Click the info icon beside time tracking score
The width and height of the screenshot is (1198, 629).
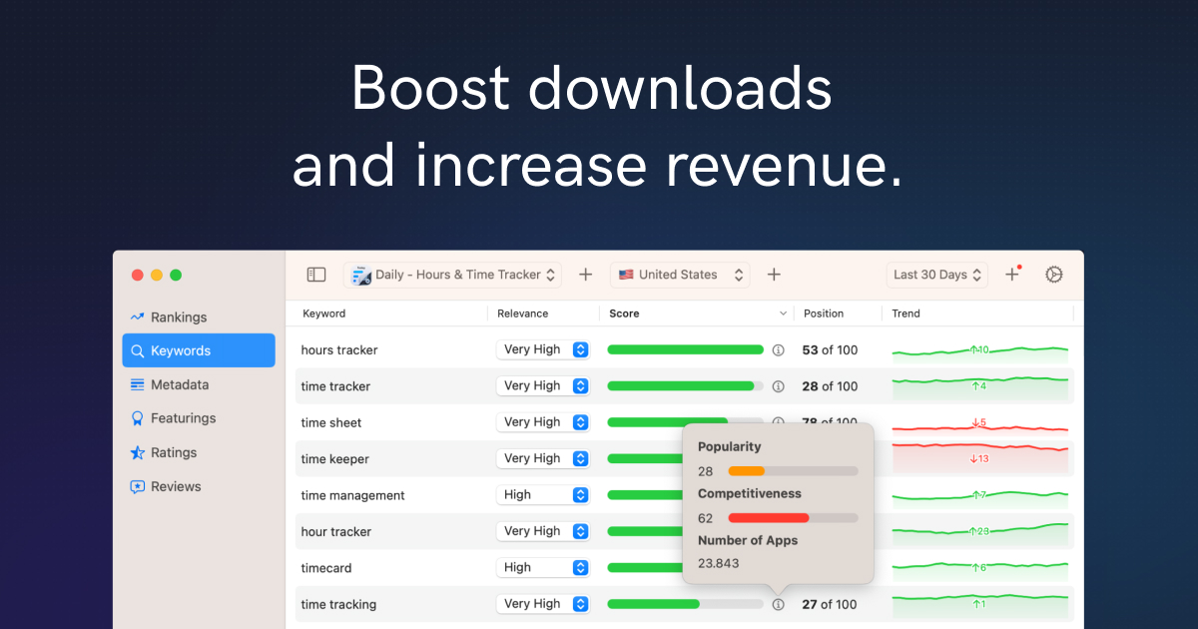point(779,604)
